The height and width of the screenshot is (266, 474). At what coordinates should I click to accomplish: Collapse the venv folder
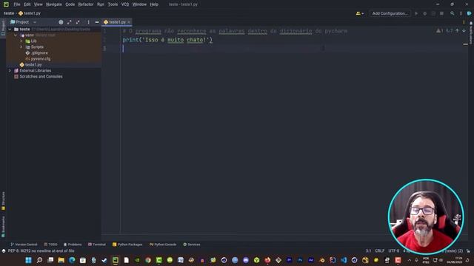click(x=16, y=35)
